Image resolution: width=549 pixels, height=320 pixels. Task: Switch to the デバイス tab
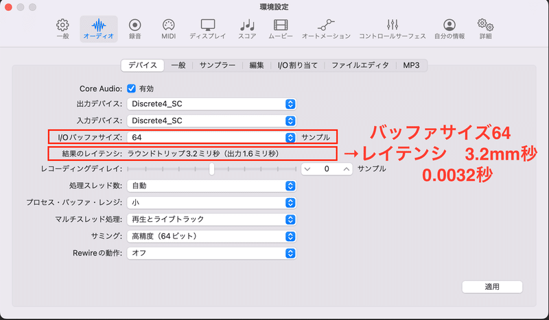pyautogui.click(x=143, y=65)
